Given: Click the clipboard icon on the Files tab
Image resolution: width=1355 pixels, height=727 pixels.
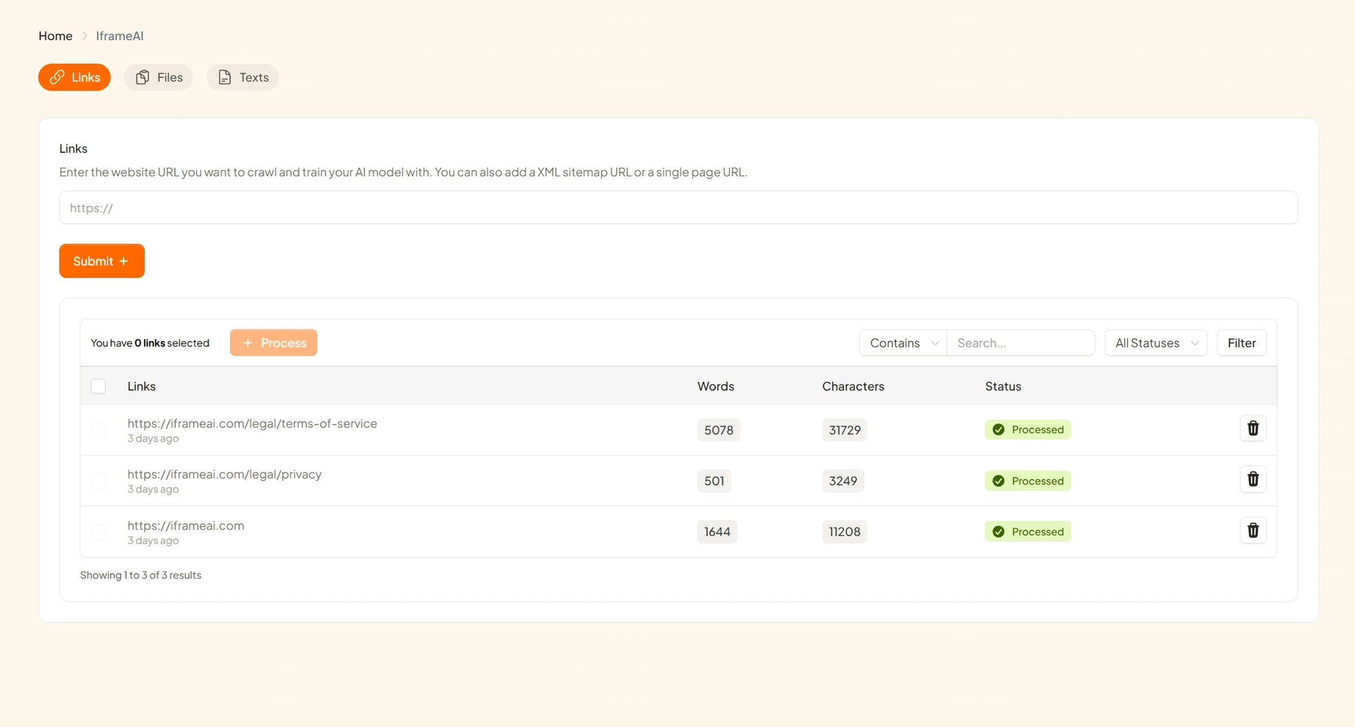Looking at the screenshot, I should [143, 77].
